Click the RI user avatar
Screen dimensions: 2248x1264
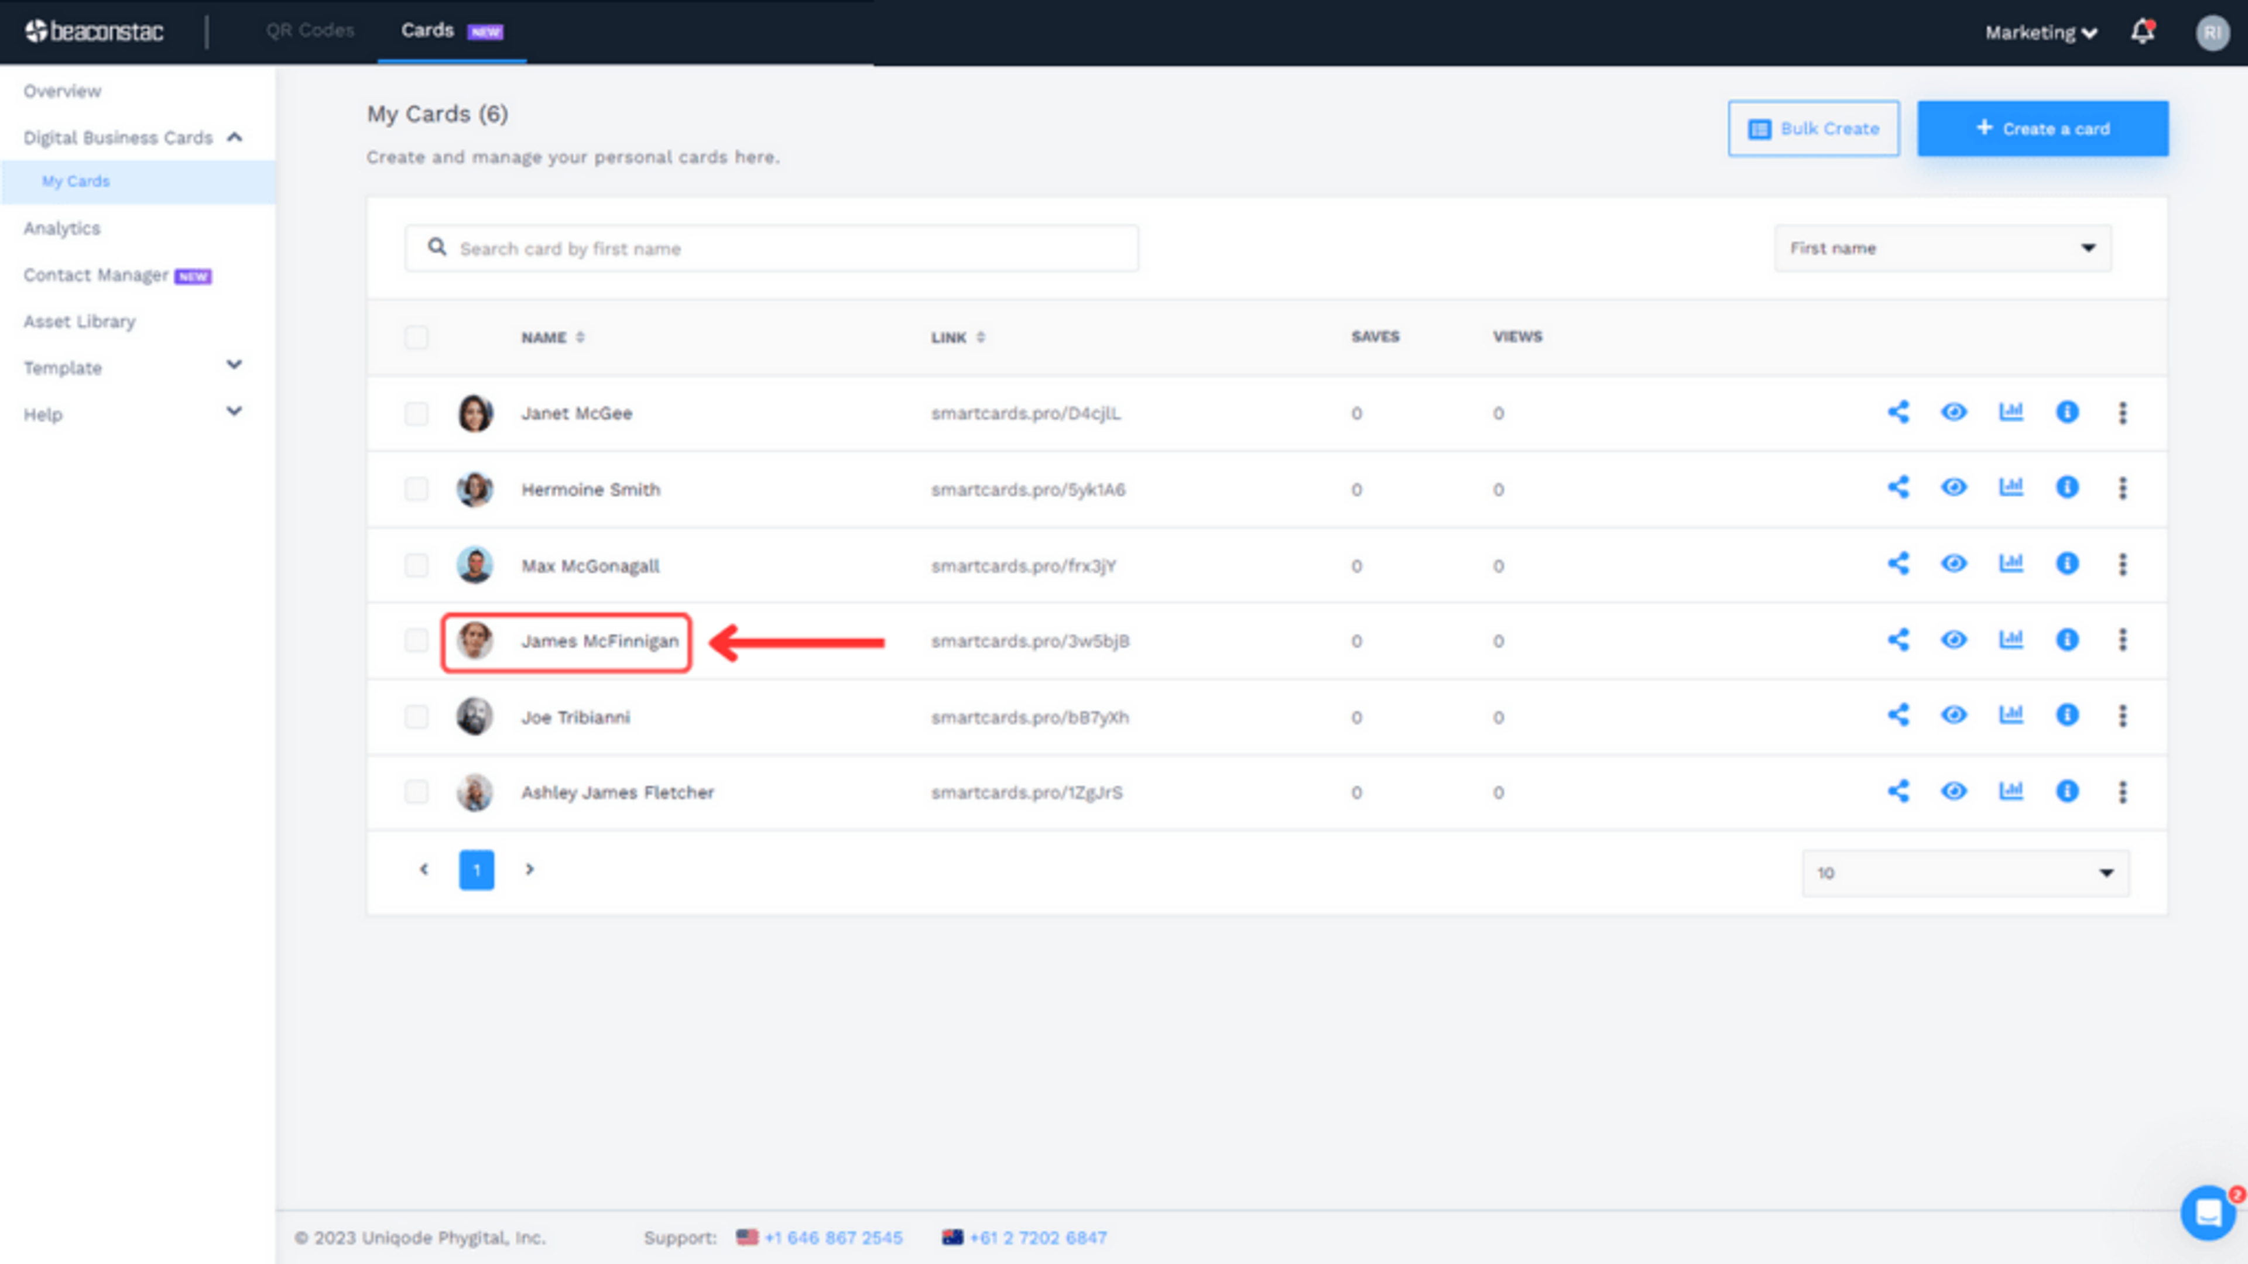pyautogui.click(x=2212, y=33)
